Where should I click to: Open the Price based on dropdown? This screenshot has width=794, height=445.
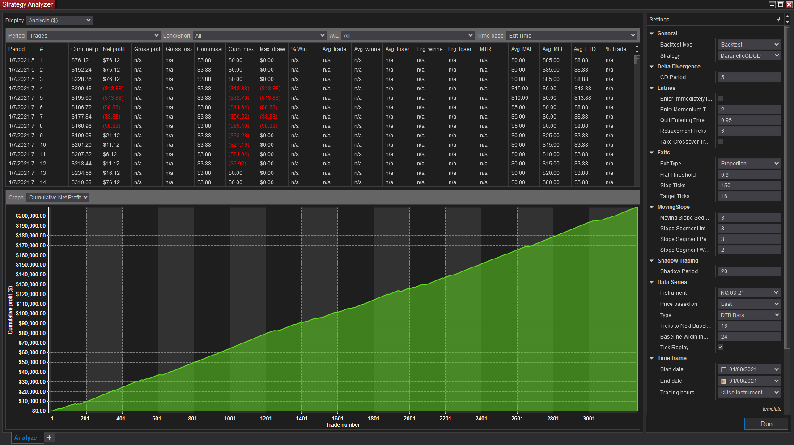(x=749, y=304)
